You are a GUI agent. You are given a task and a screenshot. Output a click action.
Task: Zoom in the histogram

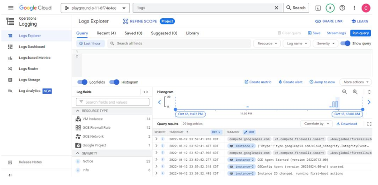point(355,92)
